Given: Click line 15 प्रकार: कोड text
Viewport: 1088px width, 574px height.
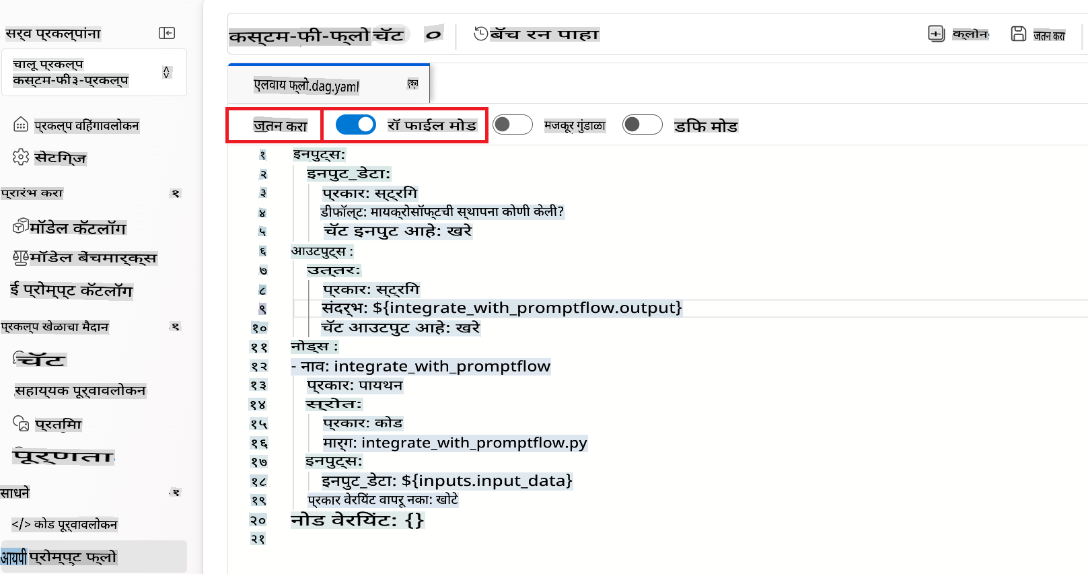Looking at the screenshot, I should click(363, 423).
